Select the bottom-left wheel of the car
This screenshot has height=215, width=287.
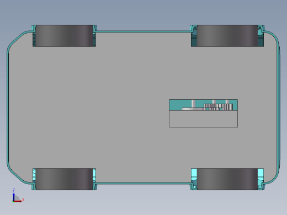tap(65, 179)
